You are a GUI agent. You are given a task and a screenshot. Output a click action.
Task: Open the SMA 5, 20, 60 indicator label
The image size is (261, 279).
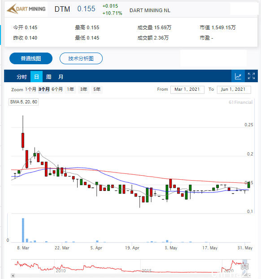click(x=24, y=102)
